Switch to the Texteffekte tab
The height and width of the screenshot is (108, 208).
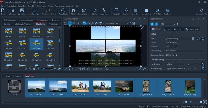tap(54, 24)
